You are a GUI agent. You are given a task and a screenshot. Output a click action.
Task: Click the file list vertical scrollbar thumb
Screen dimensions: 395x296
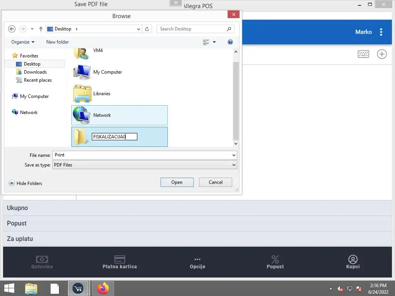(x=236, y=101)
